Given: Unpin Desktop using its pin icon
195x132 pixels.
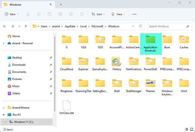Looking at the screenshot, I should (x=51, y=58).
